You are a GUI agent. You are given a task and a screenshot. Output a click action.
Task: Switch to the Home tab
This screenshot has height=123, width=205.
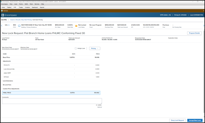point(3,7)
